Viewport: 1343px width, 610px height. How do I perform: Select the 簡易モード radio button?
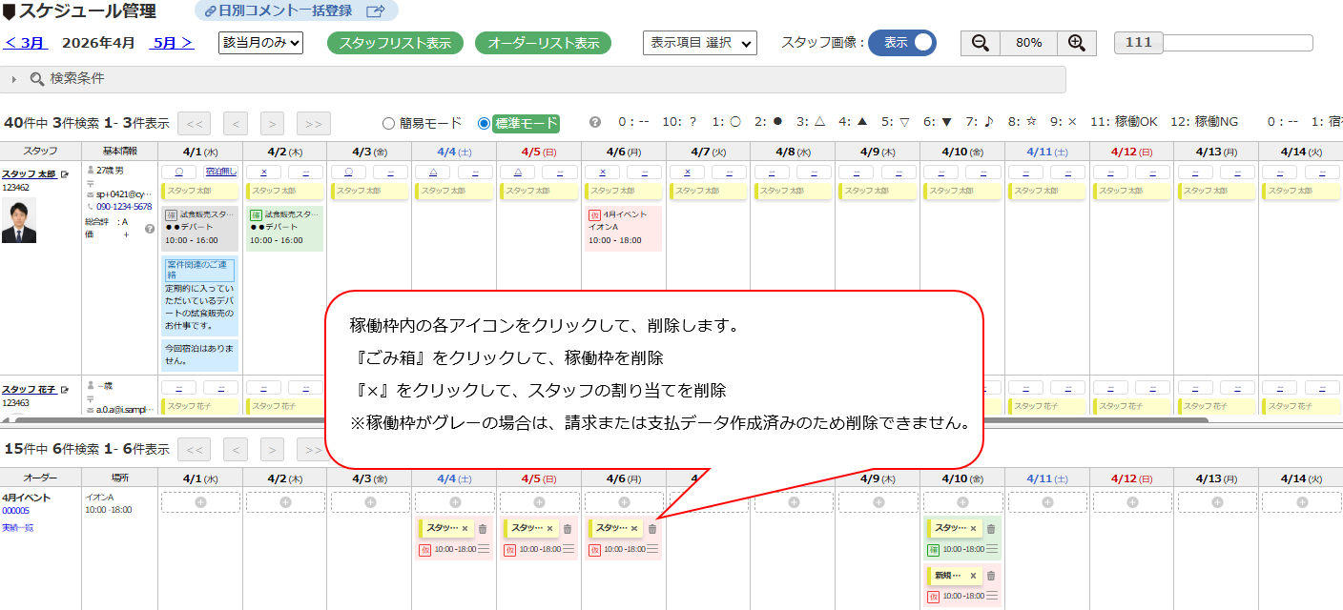point(388,123)
